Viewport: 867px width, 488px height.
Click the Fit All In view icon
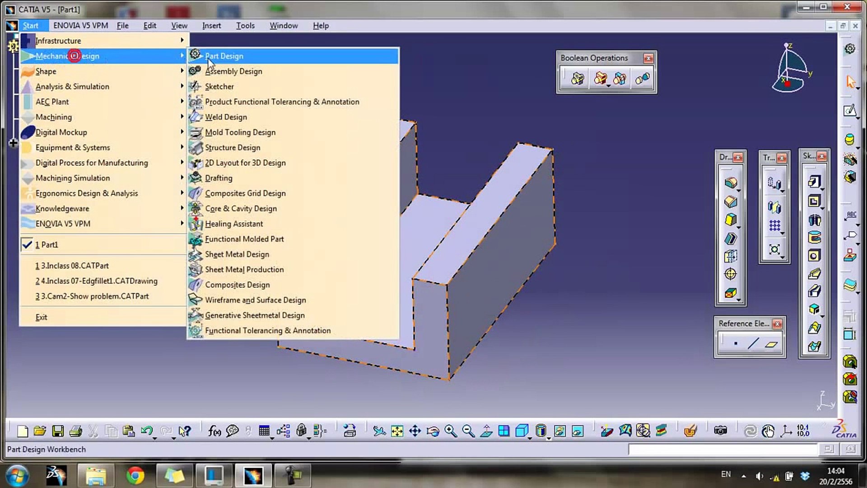tap(397, 431)
